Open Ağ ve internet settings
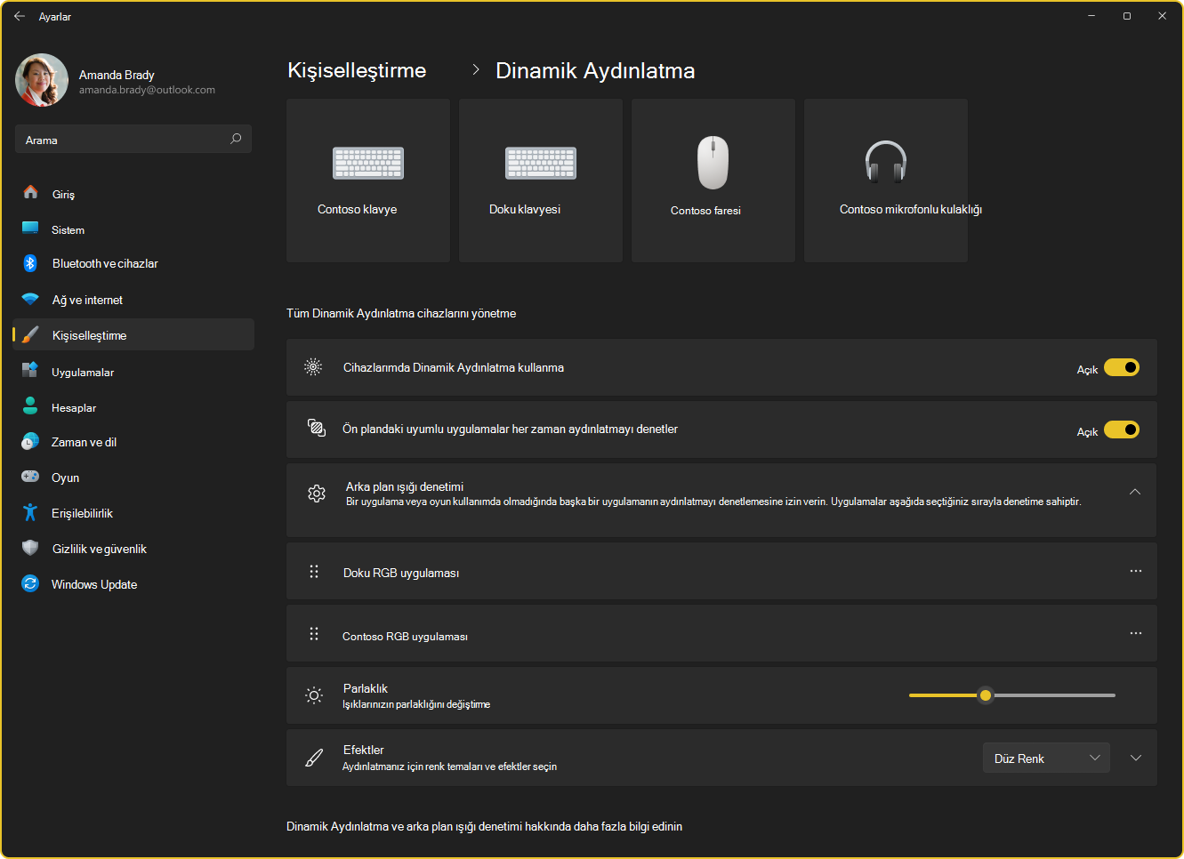This screenshot has height=859, width=1184. pos(133,300)
